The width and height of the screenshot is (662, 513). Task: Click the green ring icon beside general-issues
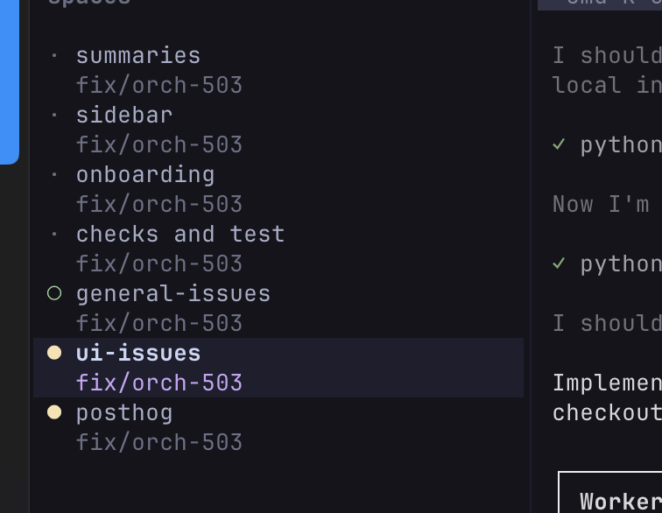coord(54,293)
